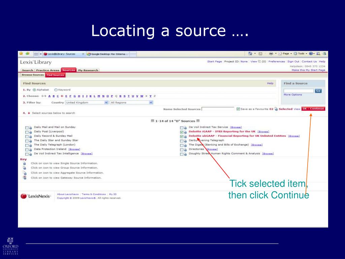Click info icon beside Daily Record & Sunday Mail
The image size is (345, 259).
pyautogui.click(x=31, y=137)
